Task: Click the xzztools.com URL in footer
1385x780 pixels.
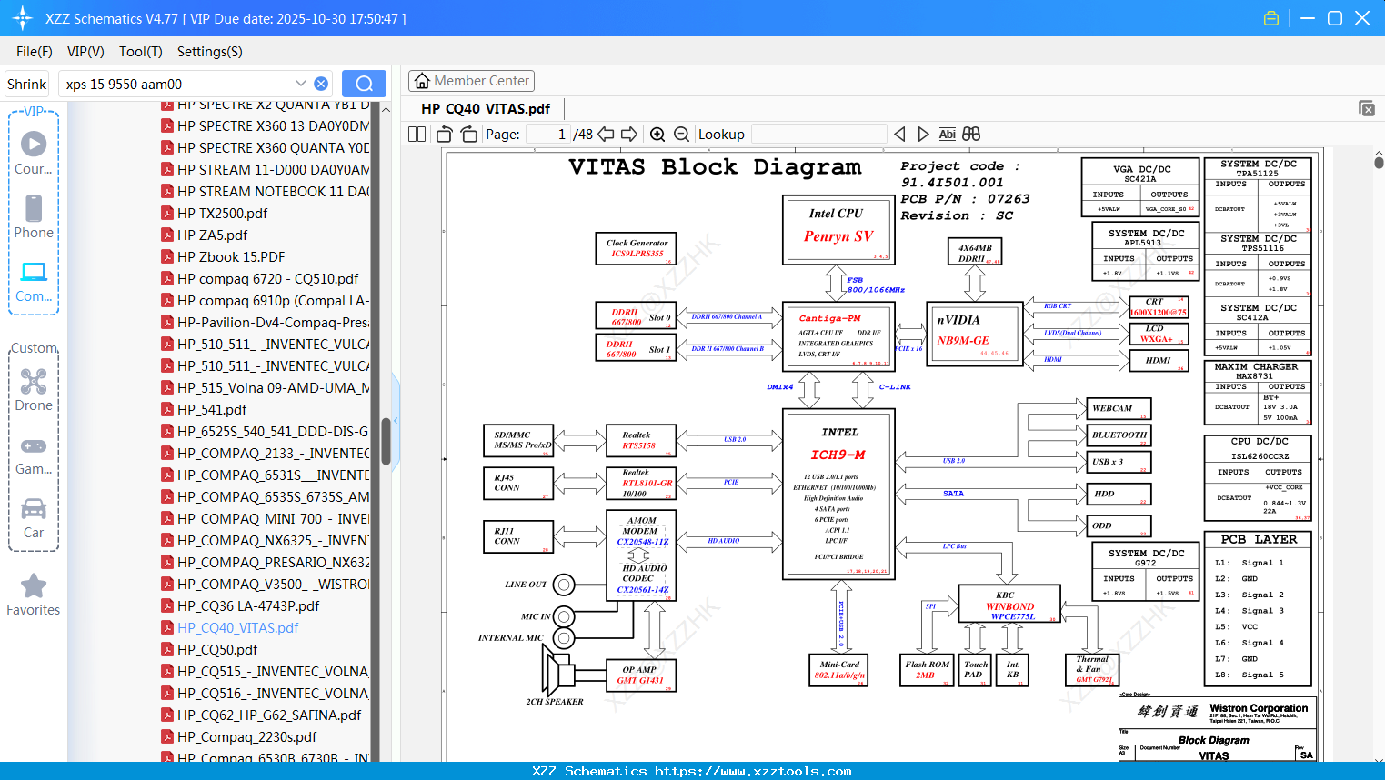Action: coord(753,771)
